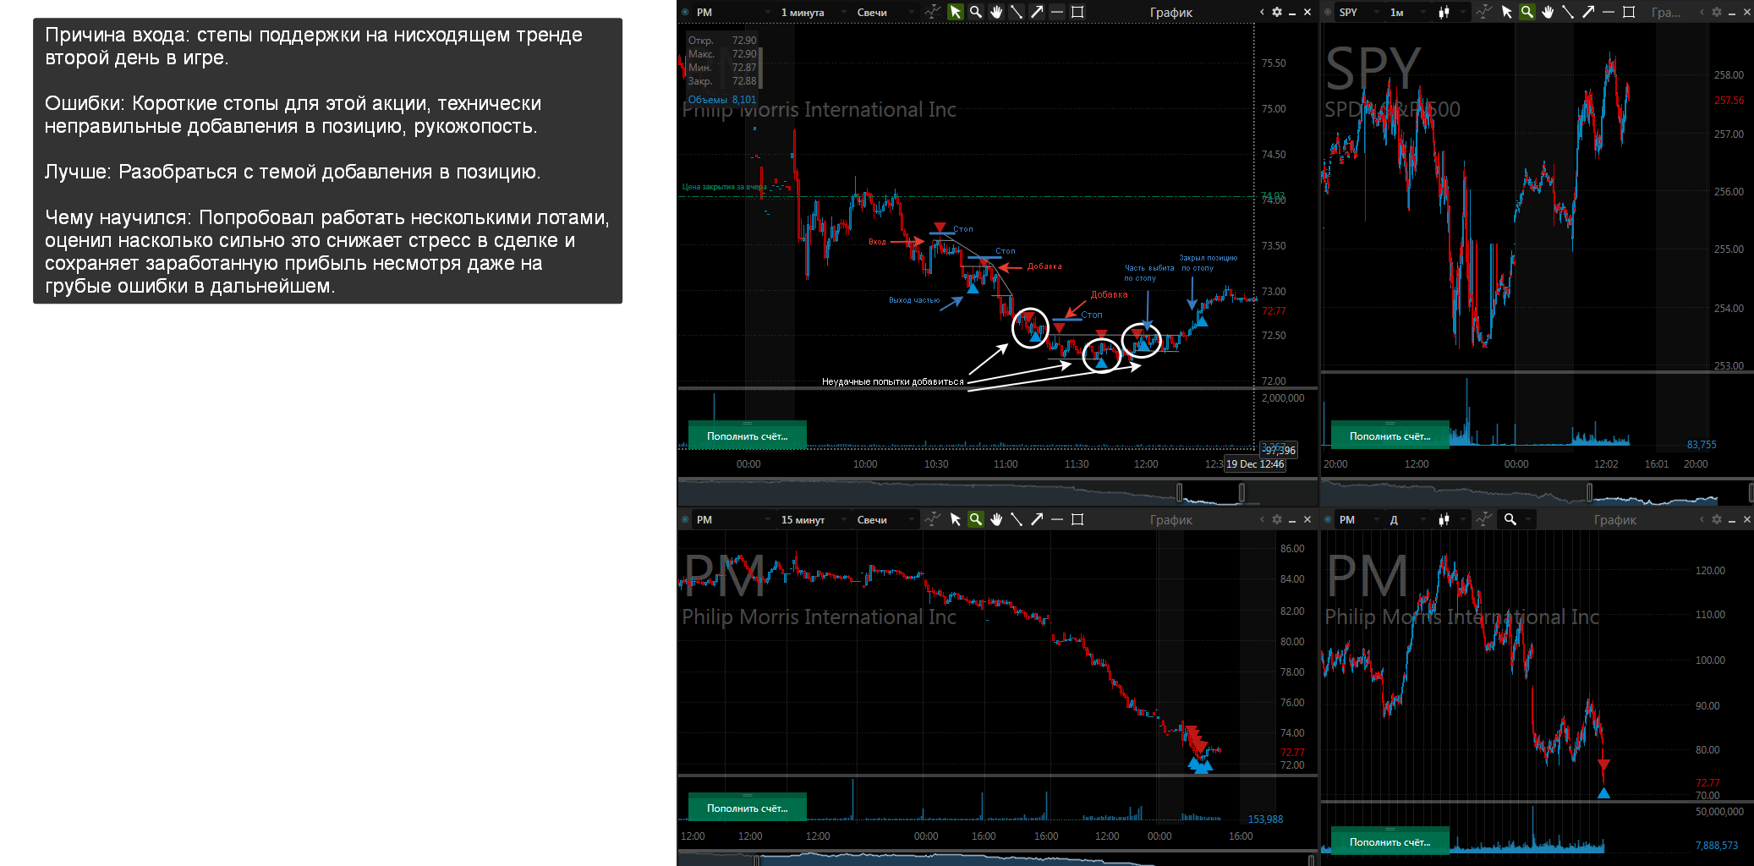Toggle the link indicator in PM daily chart
Image resolution: width=1754 pixels, height=866 pixels.
tap(1328, 519)
